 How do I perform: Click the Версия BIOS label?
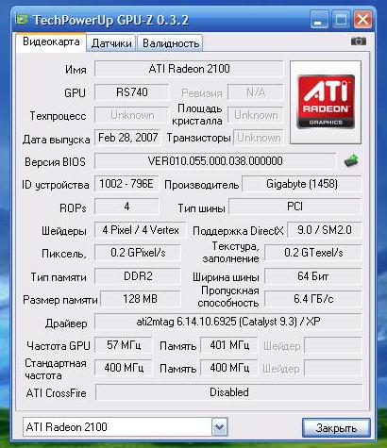coord(55,162)
